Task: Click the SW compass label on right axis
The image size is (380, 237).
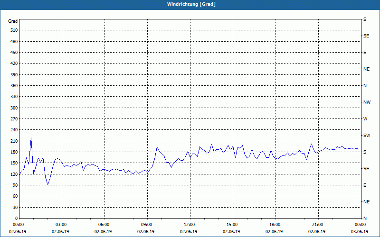Action: (x=367, y=136)
